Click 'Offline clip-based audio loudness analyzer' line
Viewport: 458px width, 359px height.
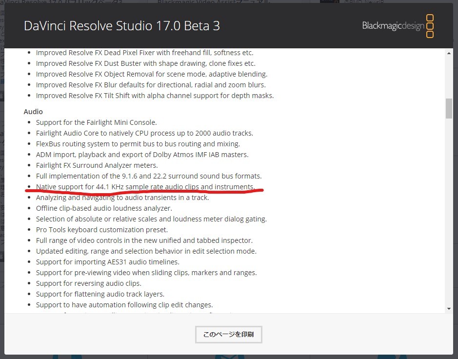[x=104, y=208]
